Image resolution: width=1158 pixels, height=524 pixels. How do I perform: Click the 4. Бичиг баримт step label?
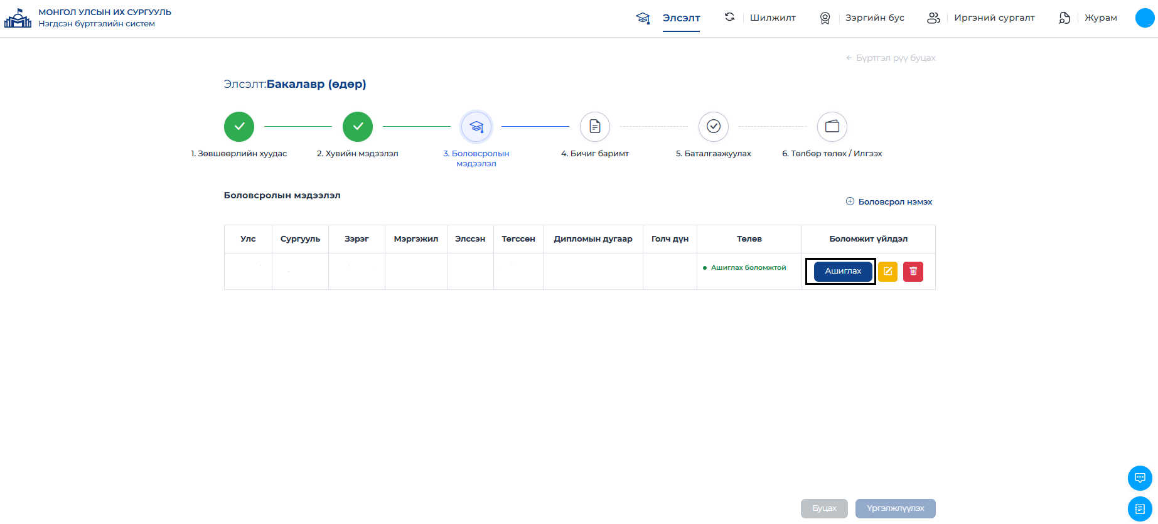pyautogui.click(x=595, y=154)
